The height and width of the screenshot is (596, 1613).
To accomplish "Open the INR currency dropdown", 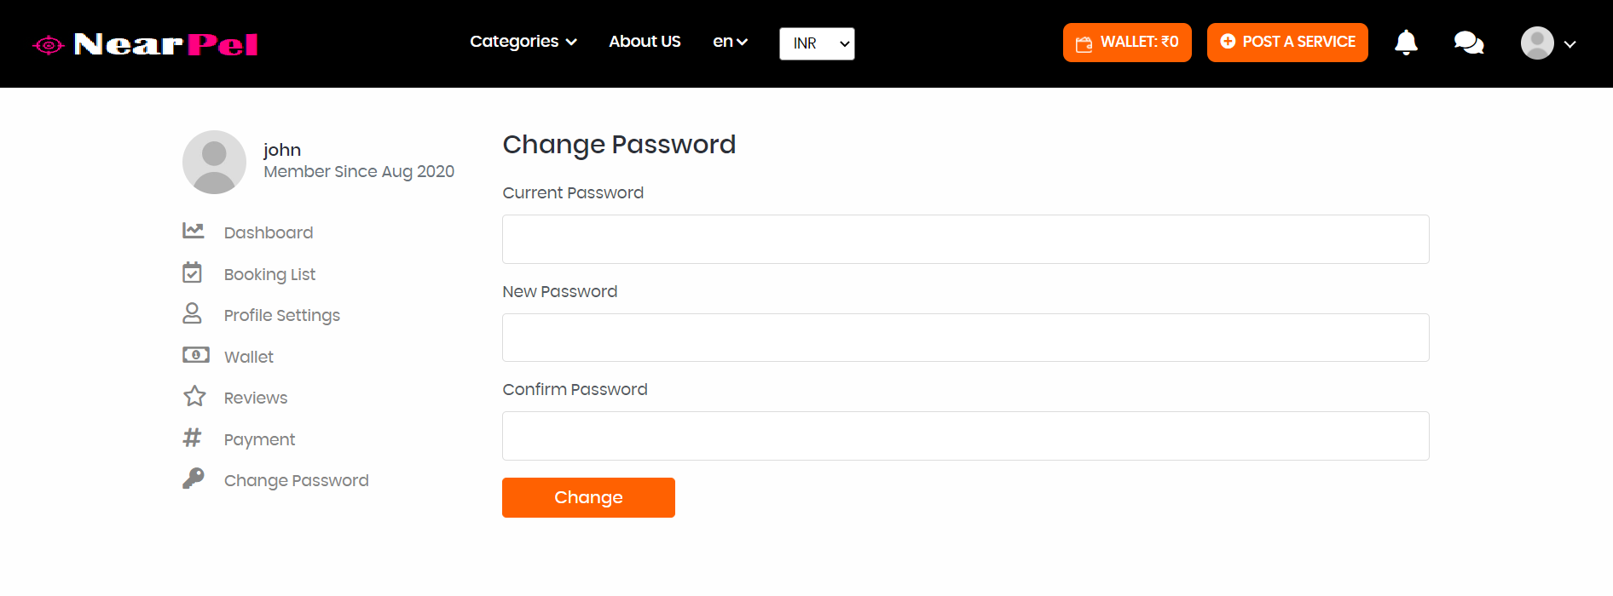I will 817,43.
